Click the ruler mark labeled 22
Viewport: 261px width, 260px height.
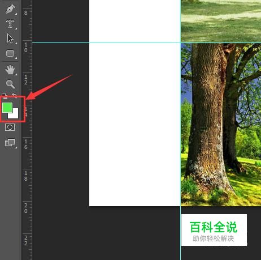coord(26,240)
